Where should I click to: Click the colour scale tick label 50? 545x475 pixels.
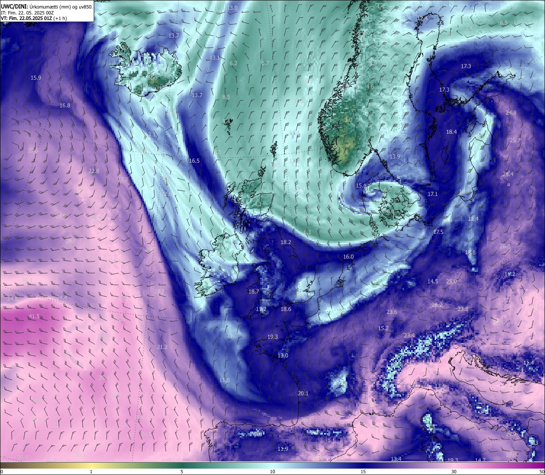542,472
